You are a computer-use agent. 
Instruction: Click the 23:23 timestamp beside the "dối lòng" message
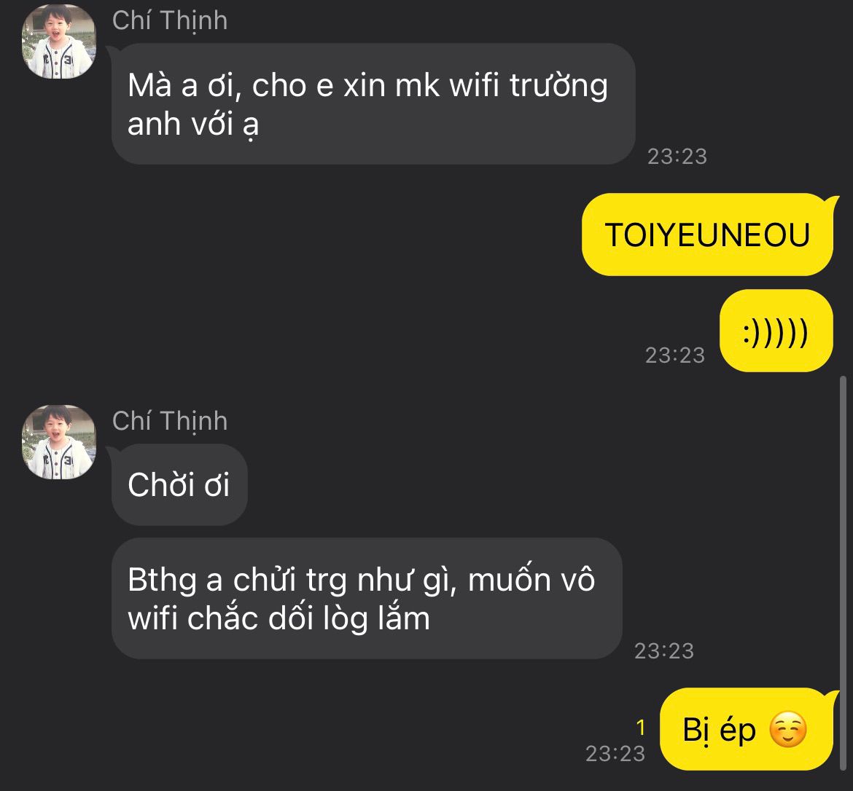pyautogui.click(x=664, y=651)
